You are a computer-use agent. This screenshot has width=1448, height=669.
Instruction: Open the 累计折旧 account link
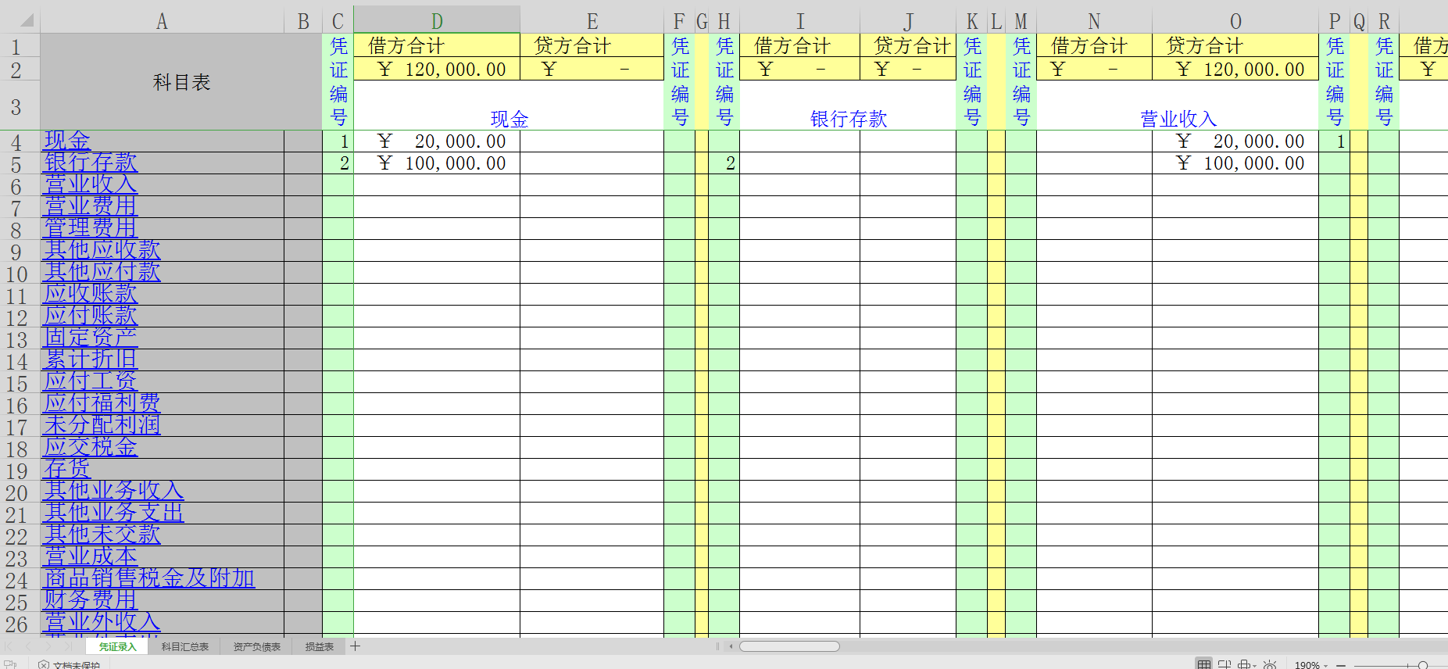[91, 360]
